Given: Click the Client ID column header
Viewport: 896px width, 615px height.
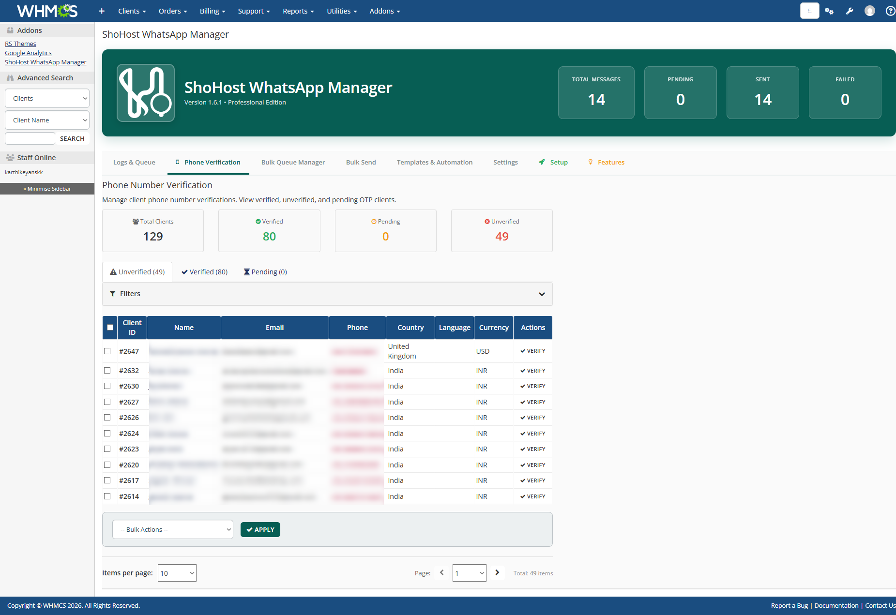Looking at the screenshot, I should pos(132,328).
